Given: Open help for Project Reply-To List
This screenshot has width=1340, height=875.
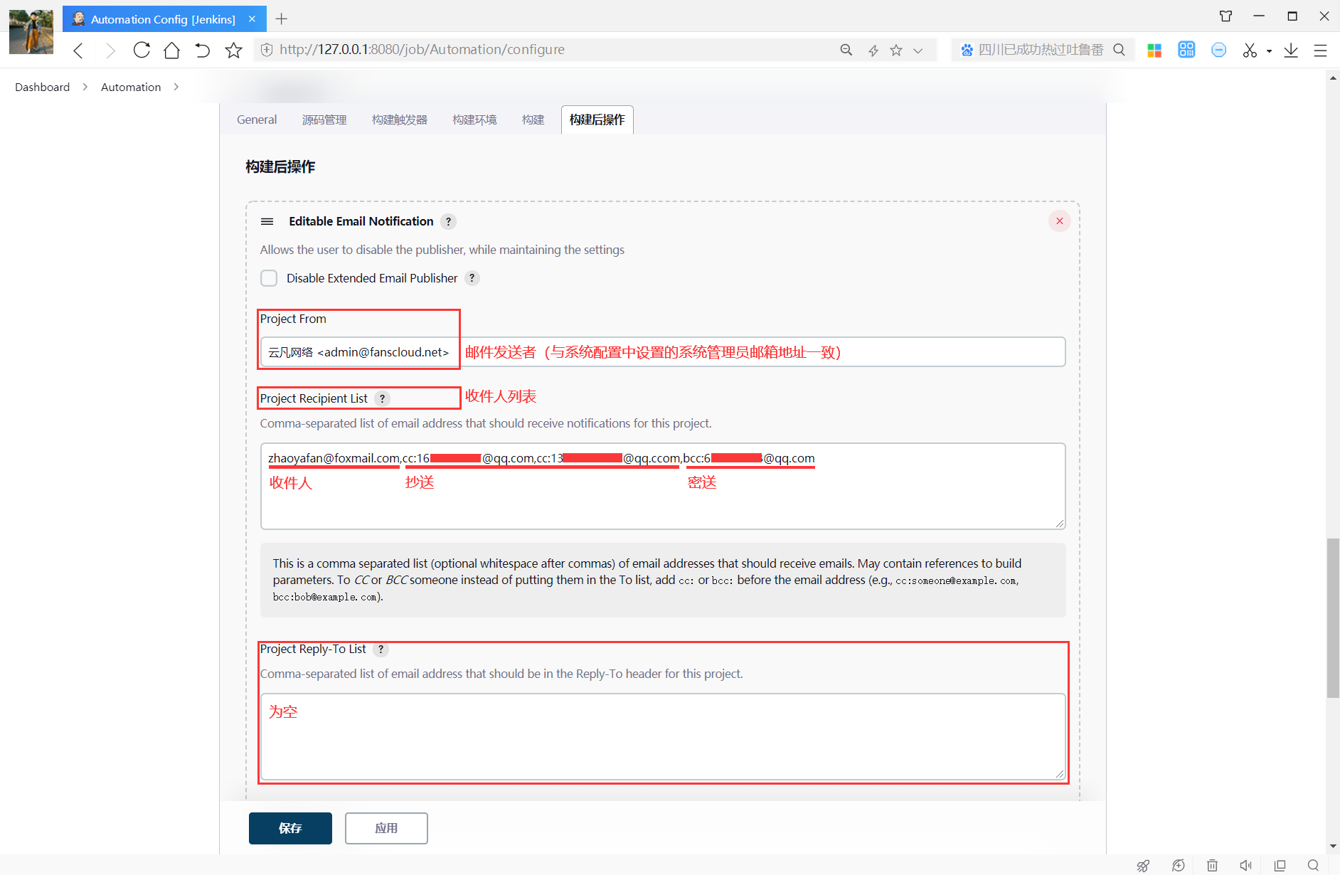Looking at the screenshot, I should 381,649.
